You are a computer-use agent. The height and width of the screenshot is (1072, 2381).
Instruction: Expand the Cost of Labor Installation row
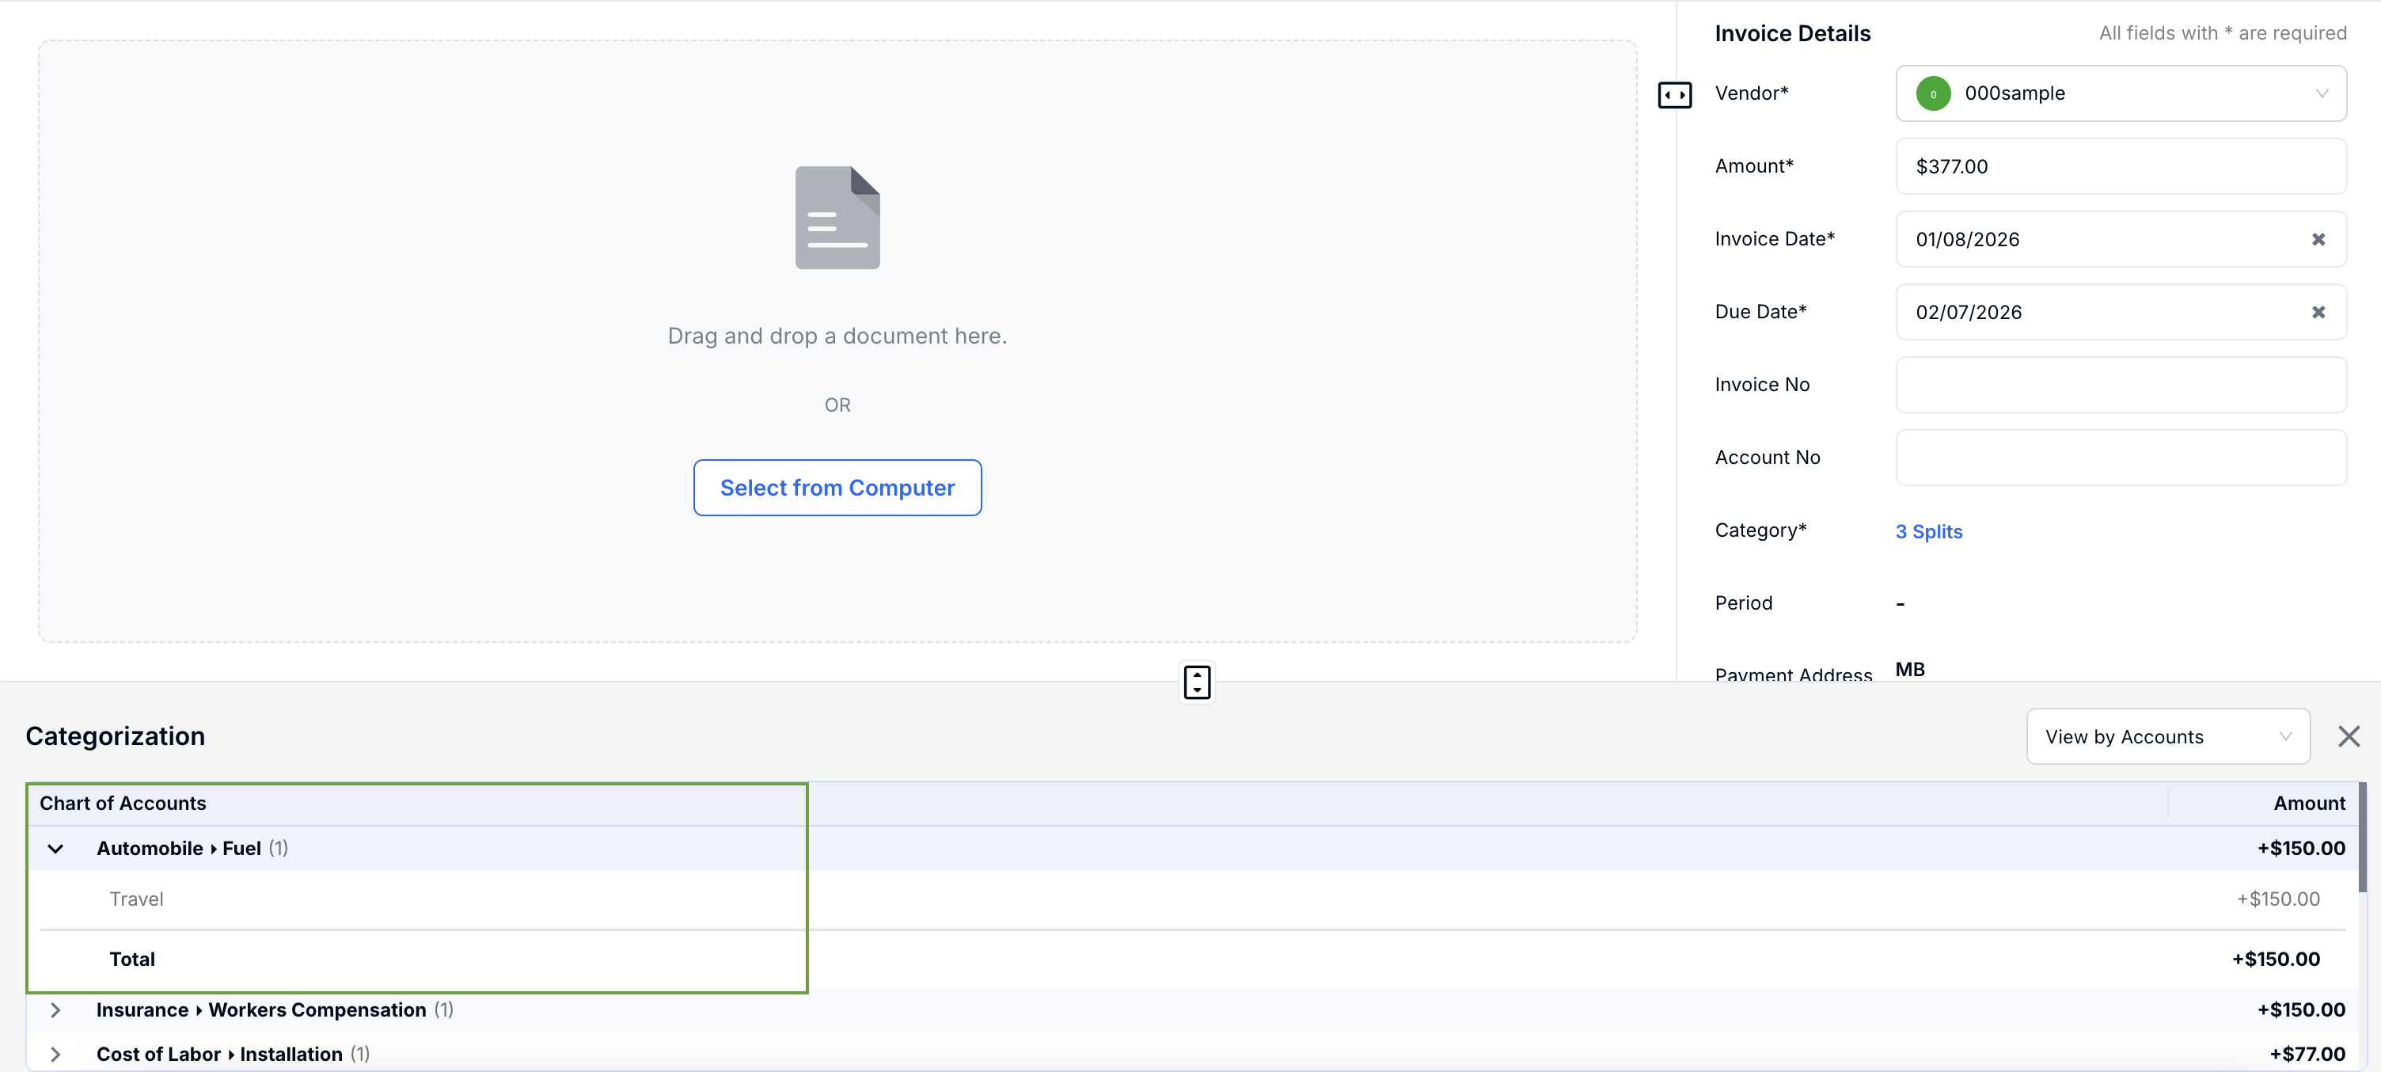click(55, 1055)
